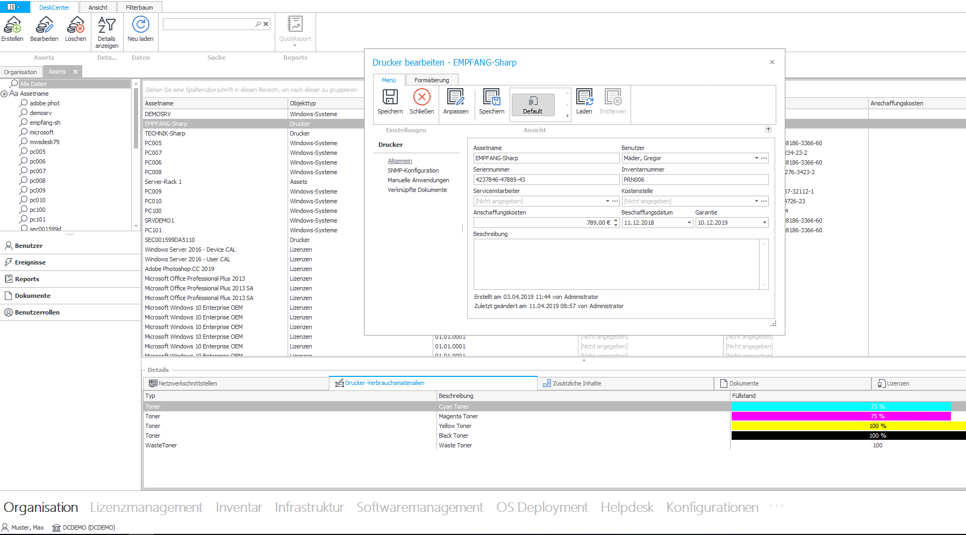The image size is (966, 535).
Task: Click the Laden view icon
Action: 584,97
